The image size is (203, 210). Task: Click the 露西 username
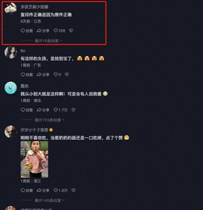(x=24, y=86)
